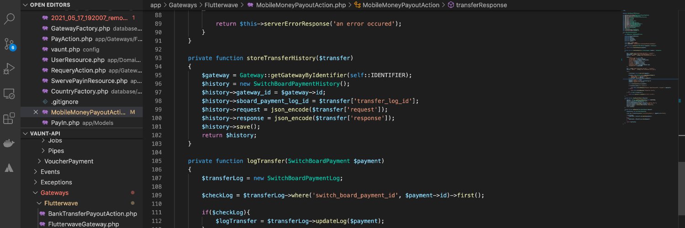685x228 pixels.
Task: Click line number 105 in gutter
Action: tap(157, 161)
